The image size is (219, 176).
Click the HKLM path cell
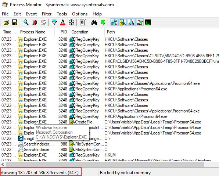tap(110, 155)
